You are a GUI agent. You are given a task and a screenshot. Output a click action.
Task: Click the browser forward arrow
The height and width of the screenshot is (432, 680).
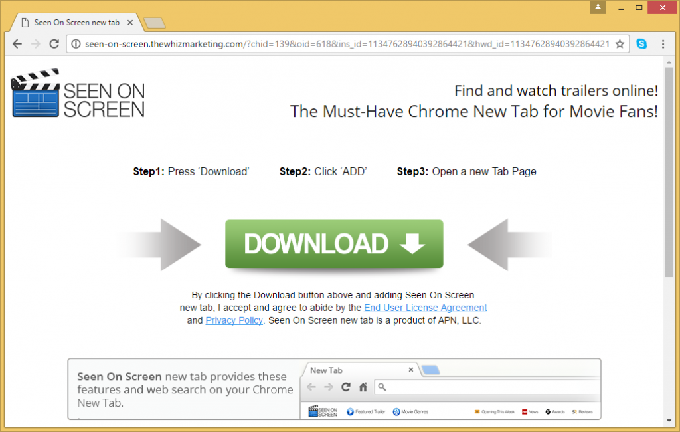click(36, 44)
